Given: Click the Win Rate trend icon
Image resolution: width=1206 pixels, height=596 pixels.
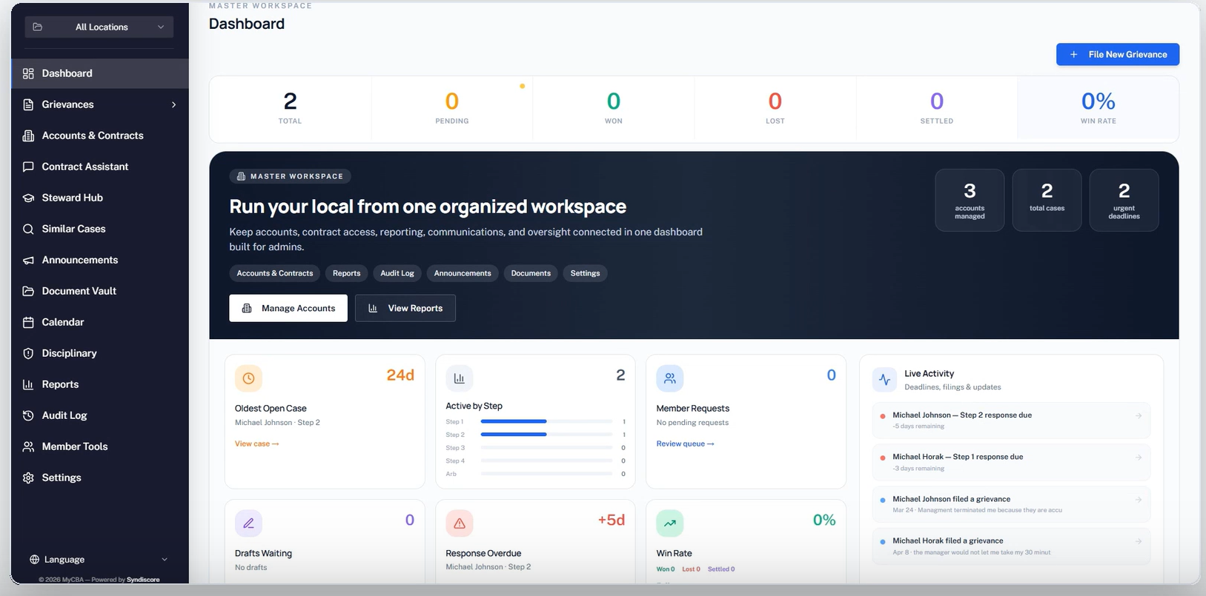Looking at the screenshot, I should click(669, 523).
